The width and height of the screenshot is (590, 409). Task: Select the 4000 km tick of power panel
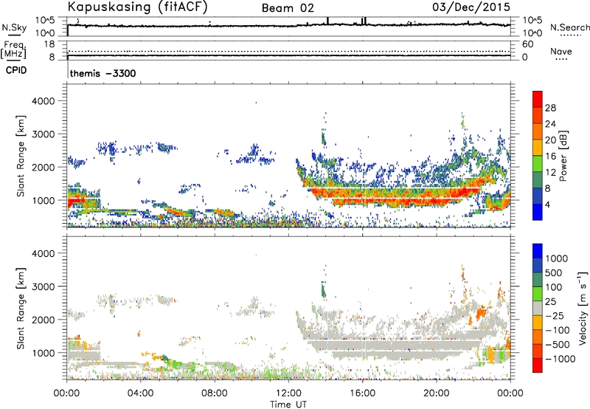coord(43,101)
